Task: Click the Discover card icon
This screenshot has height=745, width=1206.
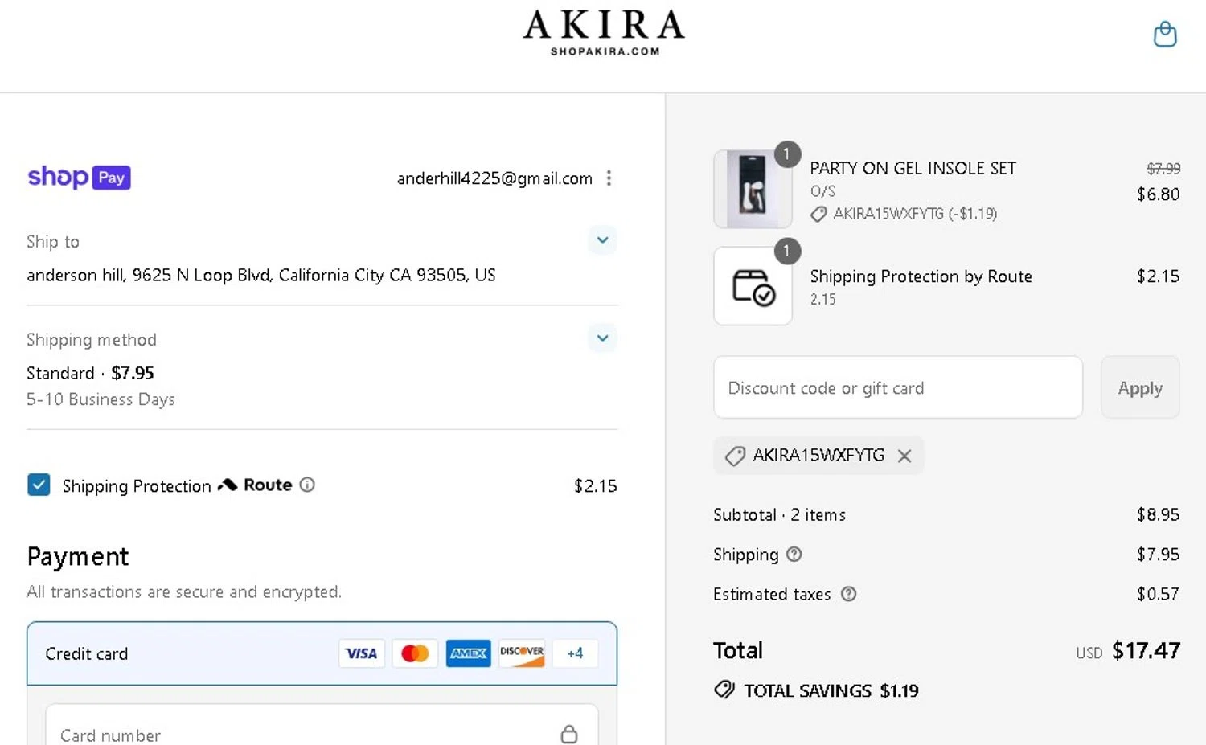Action: coord(522,653)
